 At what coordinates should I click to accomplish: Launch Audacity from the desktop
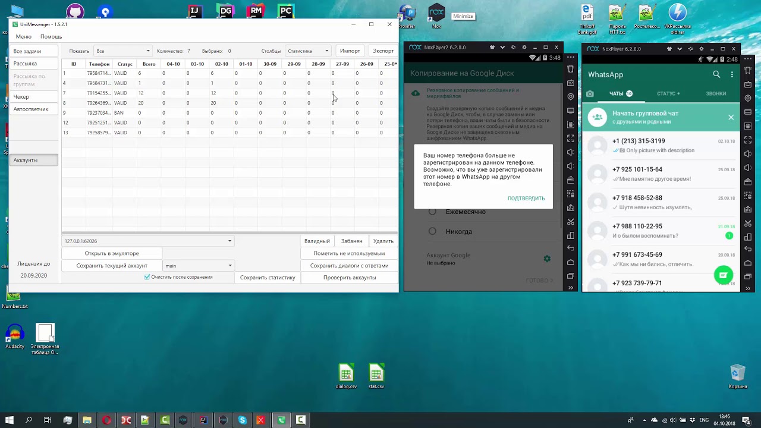pyautogui.click(x=15, y=334)
